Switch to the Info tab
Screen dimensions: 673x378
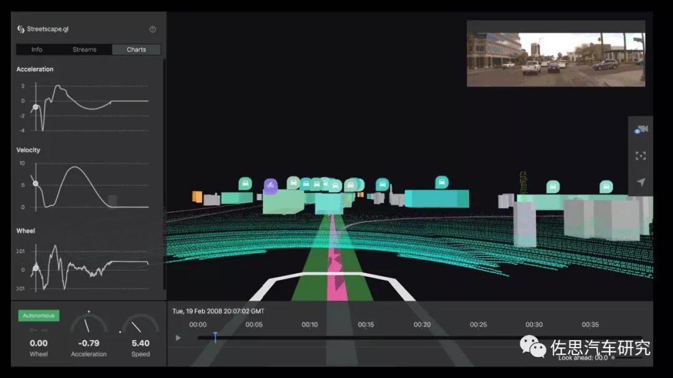pyautogui.click(x=37, y=50)
